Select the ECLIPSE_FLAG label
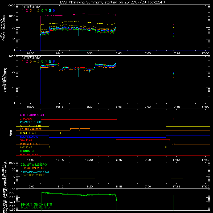This screenshot has width=213, height=213. (x=29, y=137)
